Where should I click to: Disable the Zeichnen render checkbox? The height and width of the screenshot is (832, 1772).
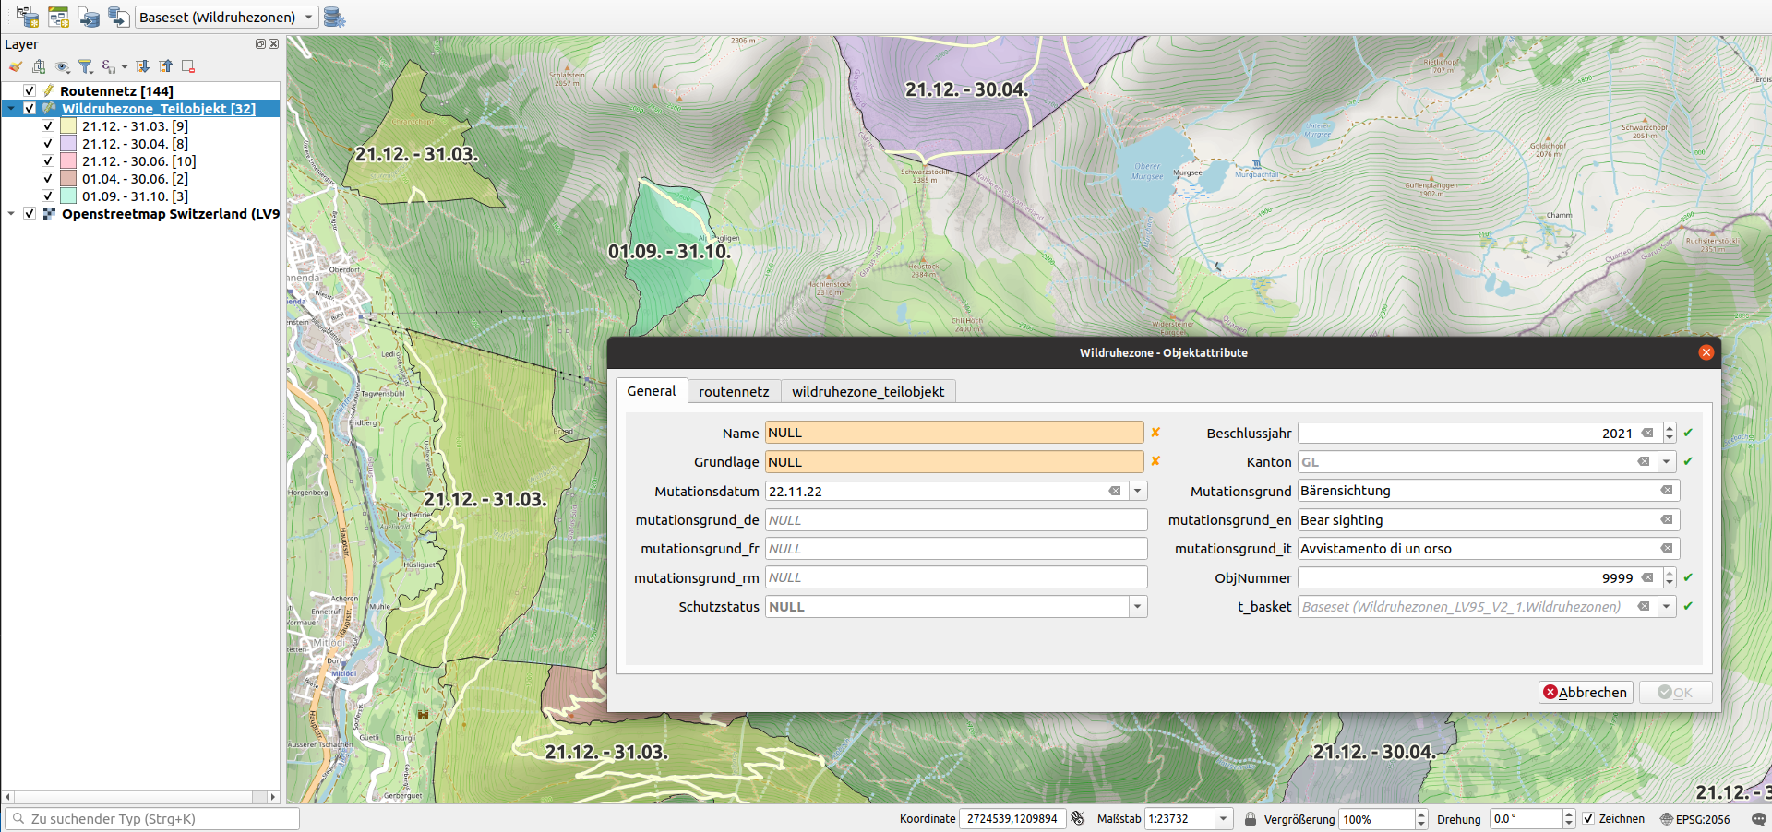click(1588, 819)
